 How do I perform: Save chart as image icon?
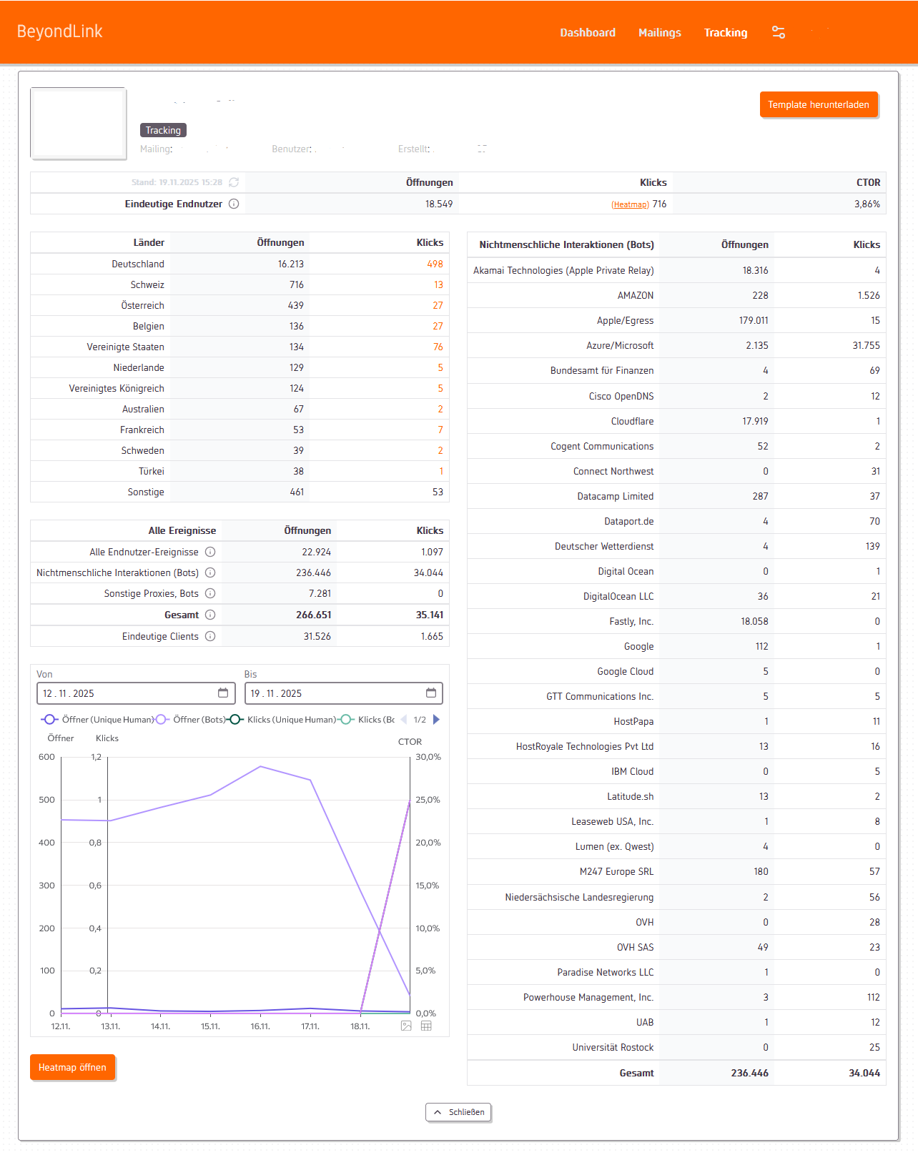click(x=406, y=1026)
